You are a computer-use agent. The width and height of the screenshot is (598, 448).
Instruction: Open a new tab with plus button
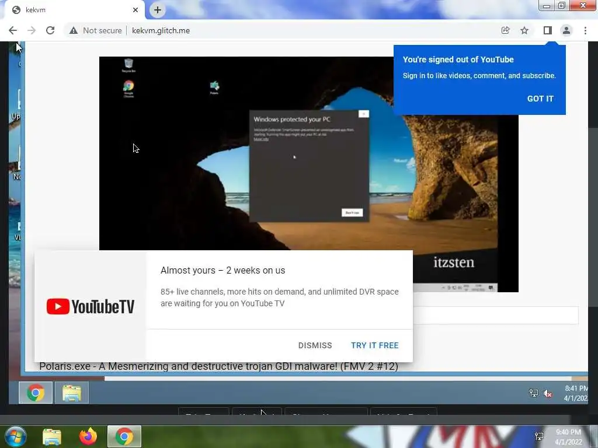point(158,10)
